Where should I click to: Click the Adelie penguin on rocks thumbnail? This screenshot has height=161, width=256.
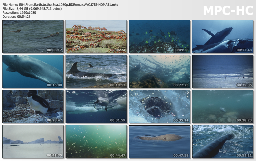pos(33,107)
